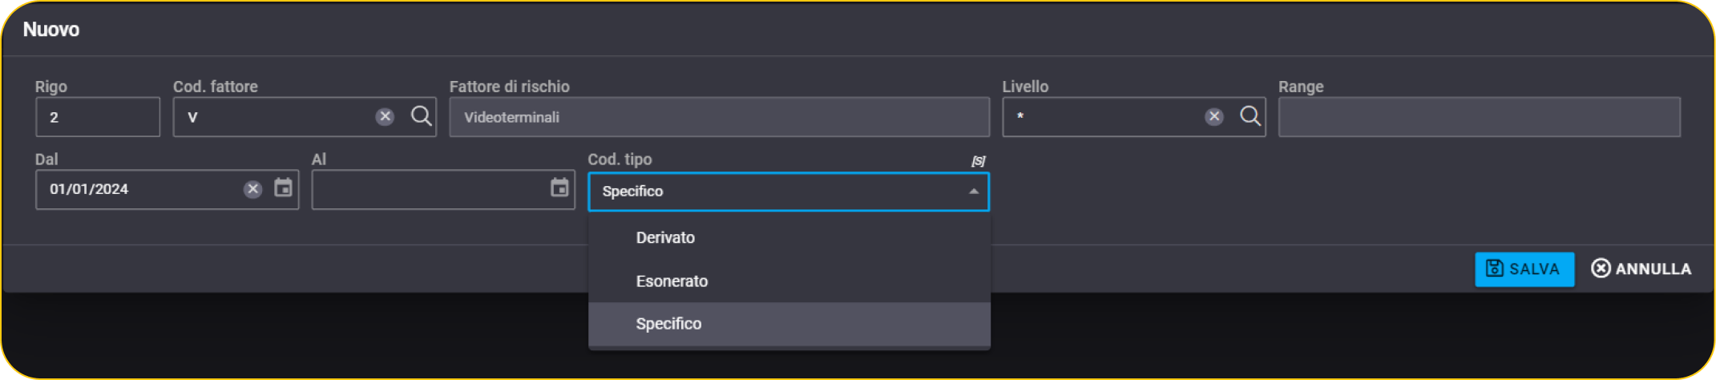This screenshot has height=380, width=1716.
Task: Collapse the Cod. tipo dropdown arrow
Action: click(x=973, y=192)
